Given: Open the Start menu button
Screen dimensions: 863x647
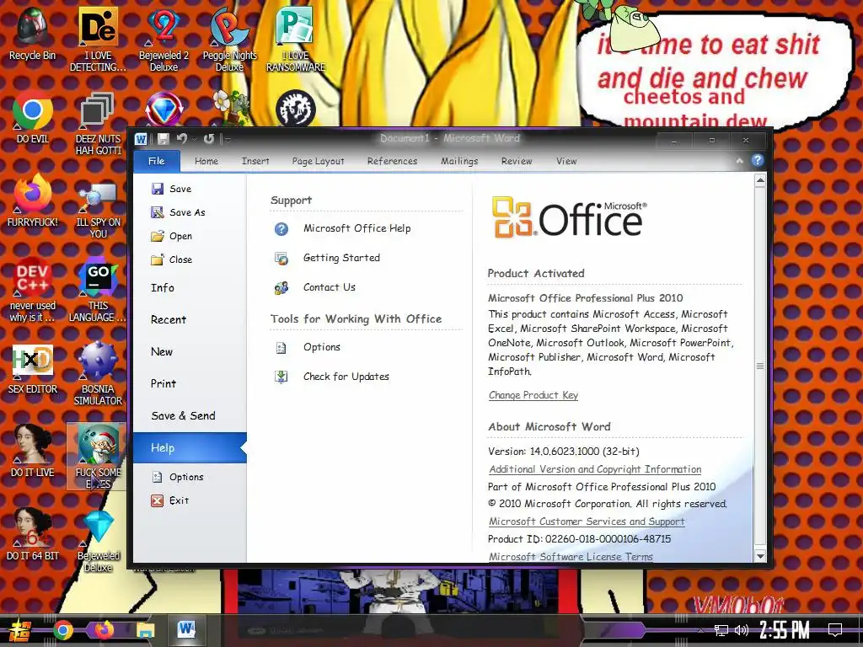Looking at the screenshot, I should [20, 631].
